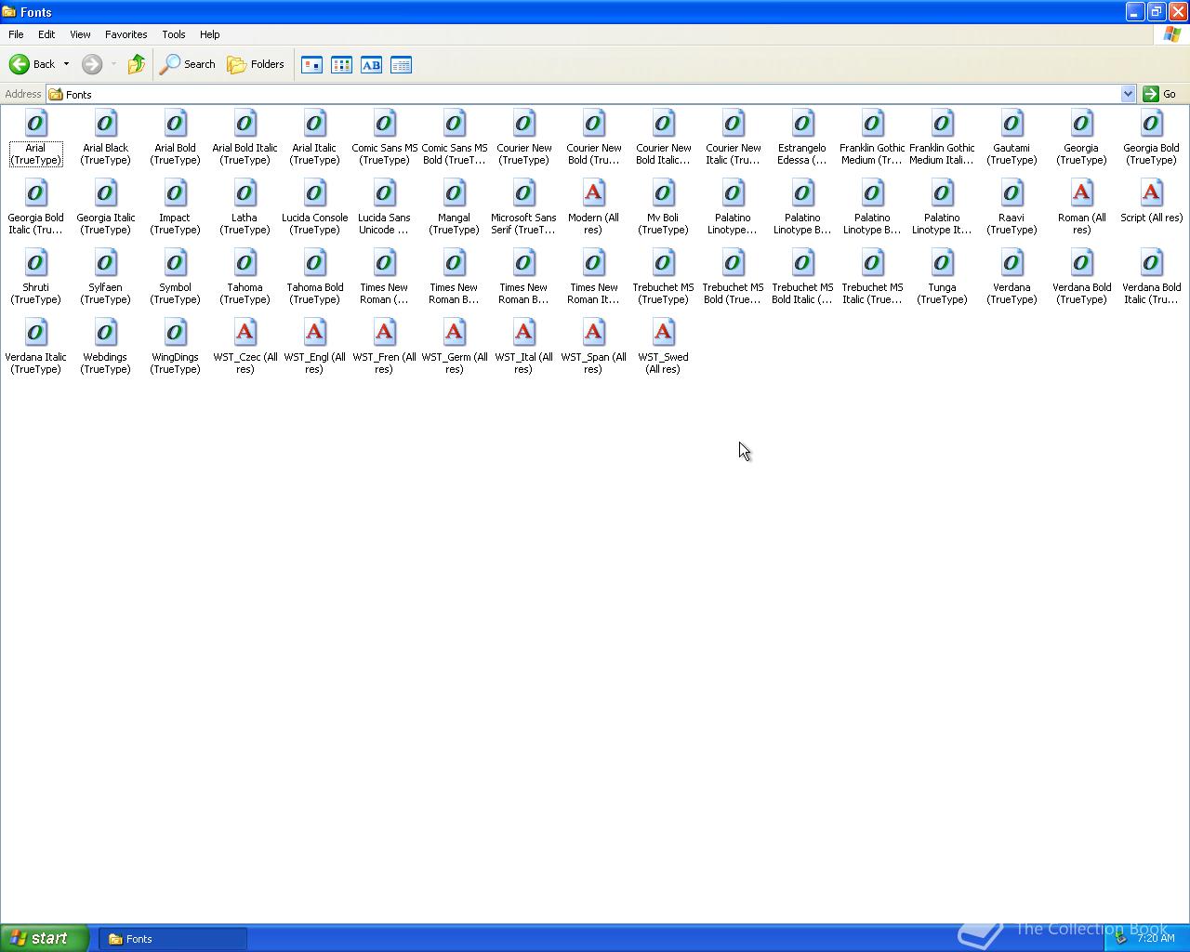Screen dimensions: 1190x952
Task: Switch to font Similarity view
Action: pos(371,65)
